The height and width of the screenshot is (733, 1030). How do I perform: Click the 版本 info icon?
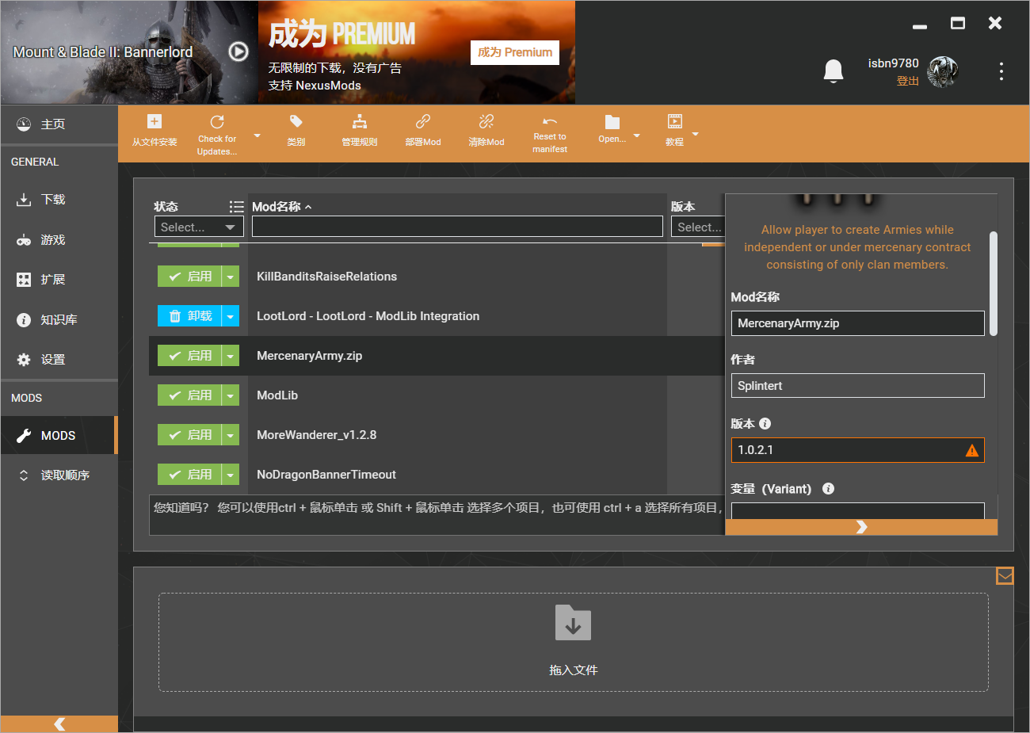(x=765, y=424)
